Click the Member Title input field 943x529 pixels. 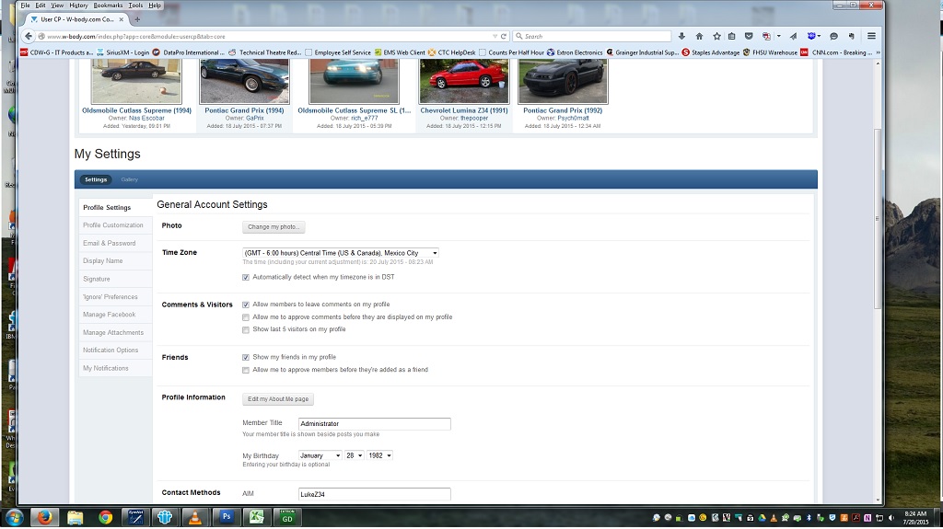(374, 424)
